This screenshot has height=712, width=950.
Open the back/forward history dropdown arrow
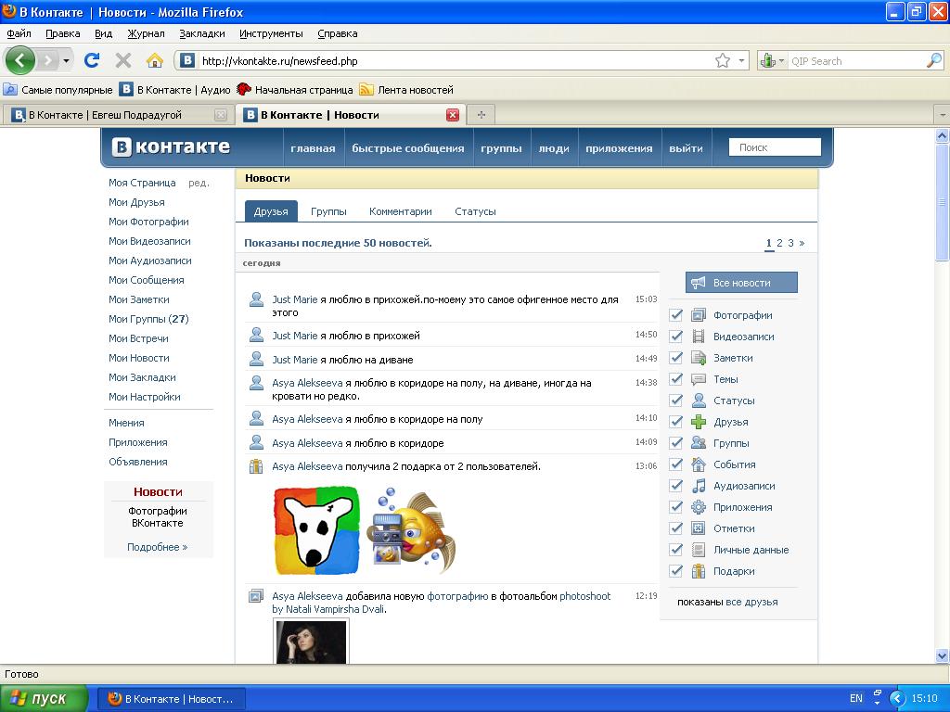click(x=66, y=60)
